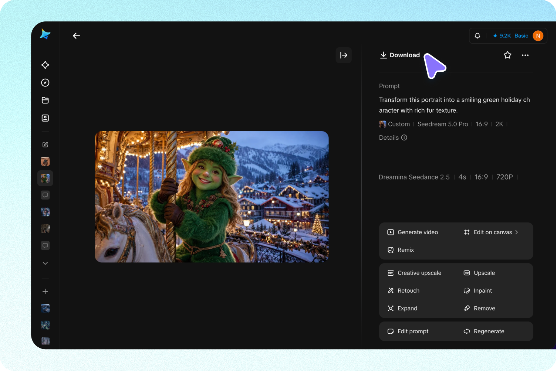Open notifications bell

coord(477,36)
